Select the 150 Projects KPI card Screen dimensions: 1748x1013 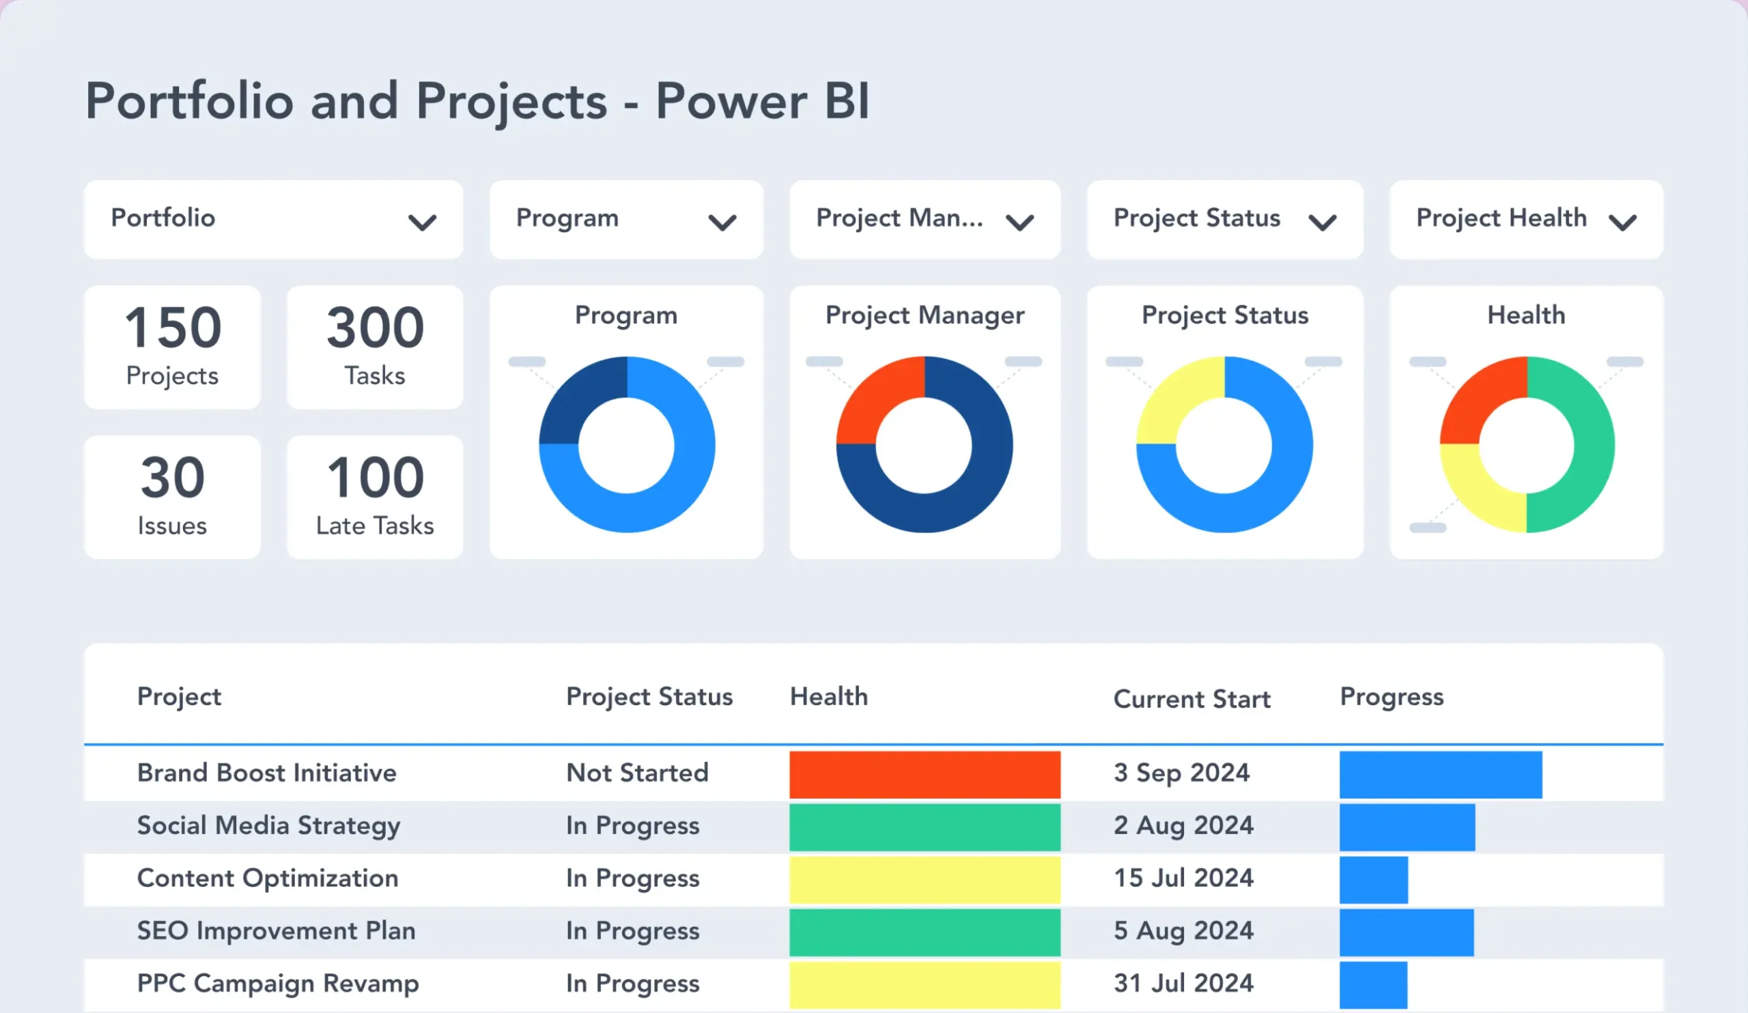172,346
